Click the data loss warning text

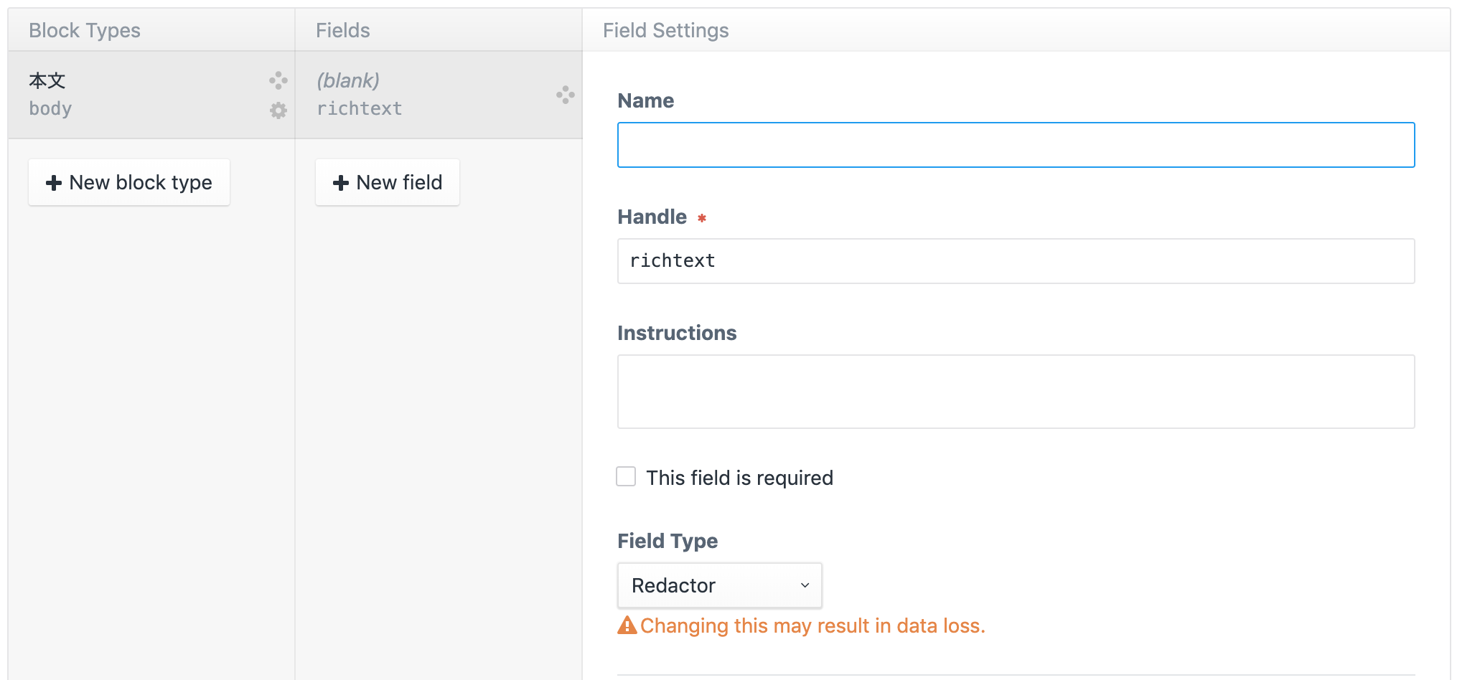[x=812, y=625]
